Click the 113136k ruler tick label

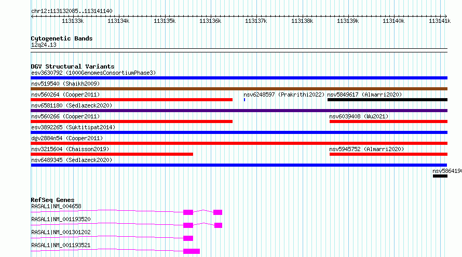pyautogui.click(x=210, y=21)
